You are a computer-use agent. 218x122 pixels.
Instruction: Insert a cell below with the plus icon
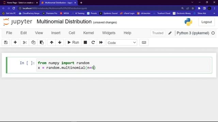[x=15, y=42]
